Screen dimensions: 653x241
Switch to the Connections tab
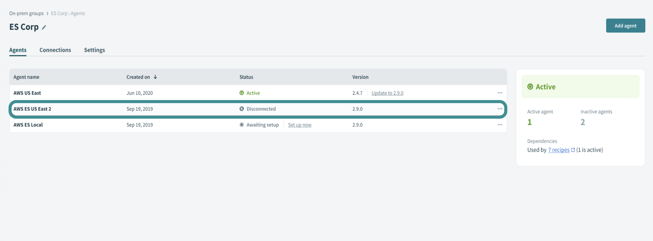55,50
